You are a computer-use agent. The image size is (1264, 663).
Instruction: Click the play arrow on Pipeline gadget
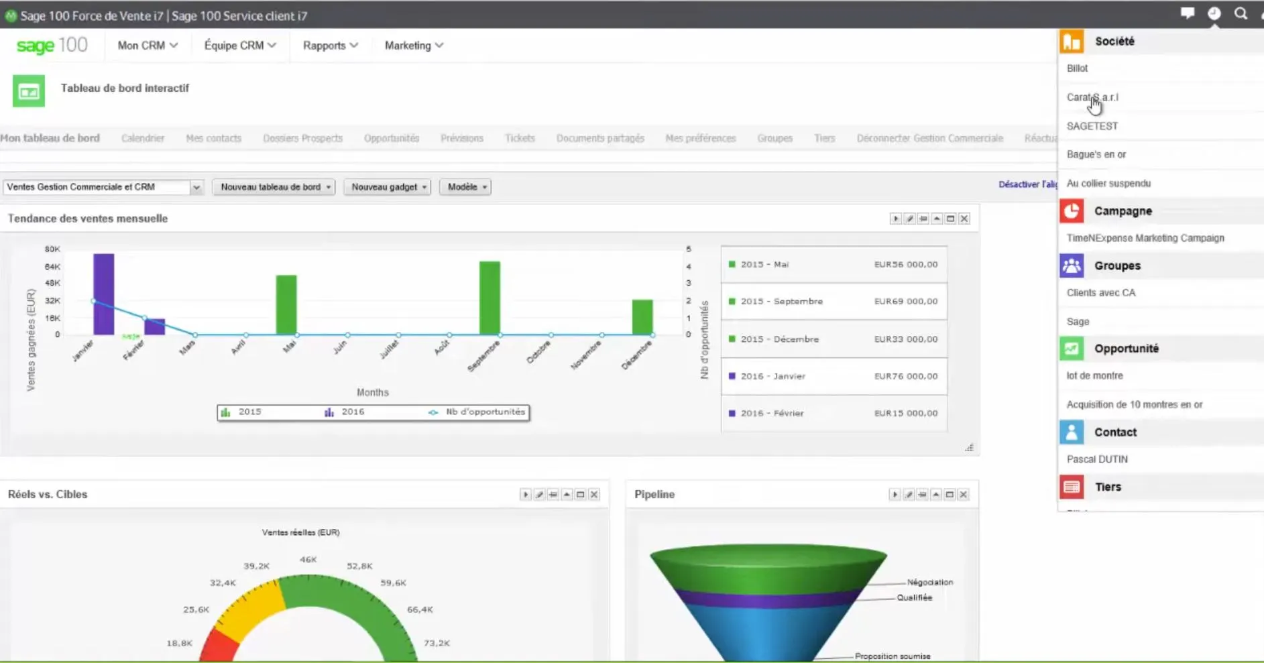coord(895,495)
